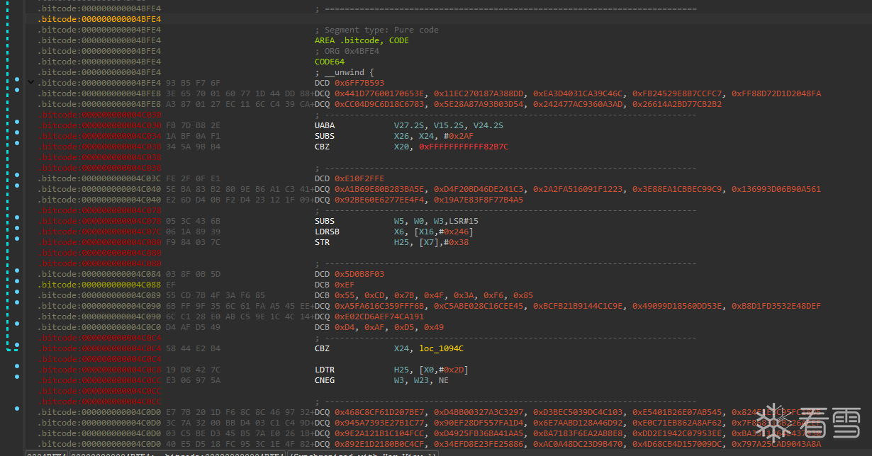Select the CNEG mnemonic
This screenshot has width=872, height=456.
tap(324, 380)
